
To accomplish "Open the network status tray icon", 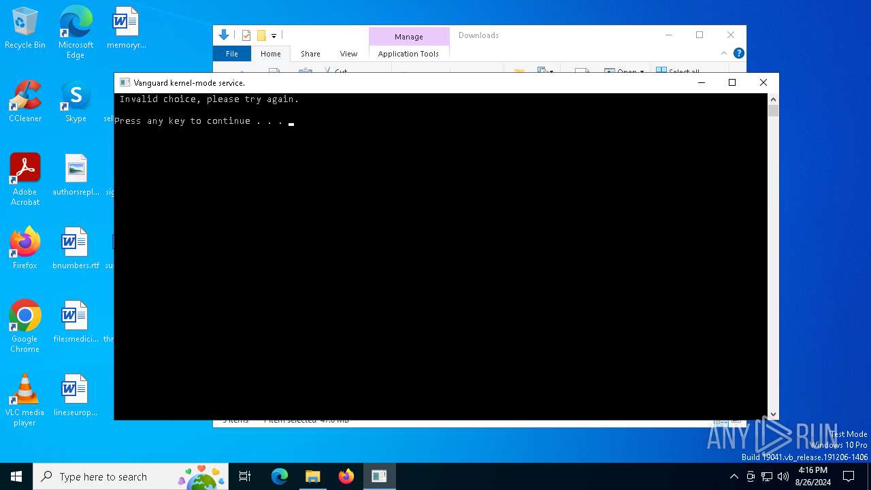I will click(x=767, y=476).
